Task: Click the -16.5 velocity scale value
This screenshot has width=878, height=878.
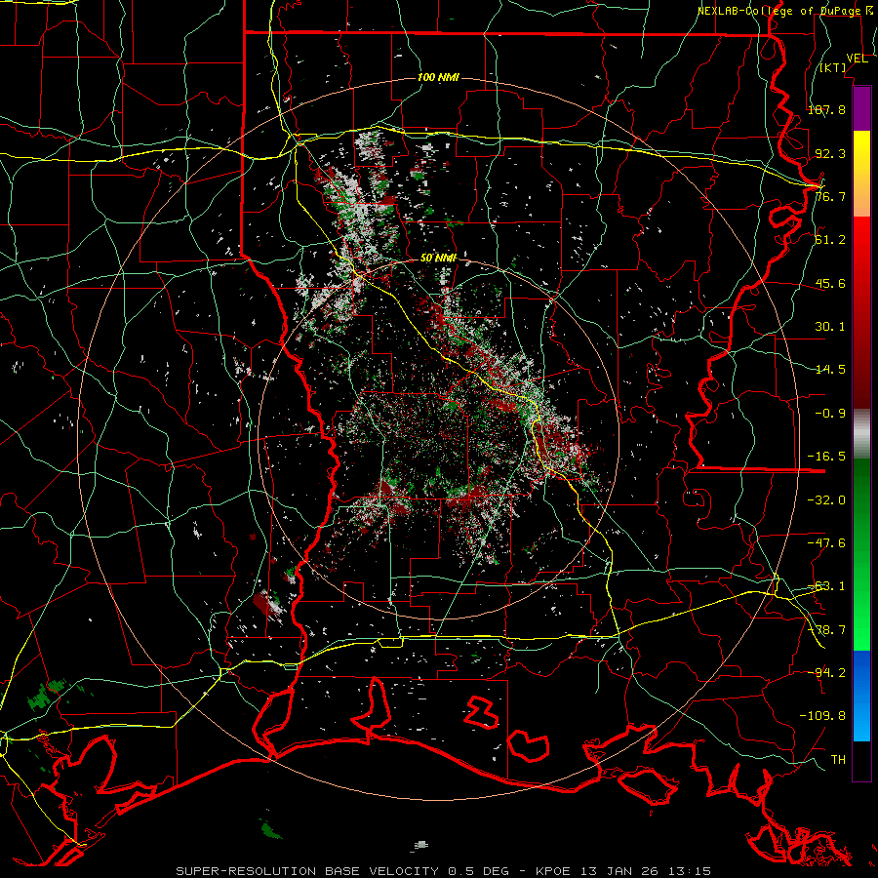Action: tap(826, 457)
